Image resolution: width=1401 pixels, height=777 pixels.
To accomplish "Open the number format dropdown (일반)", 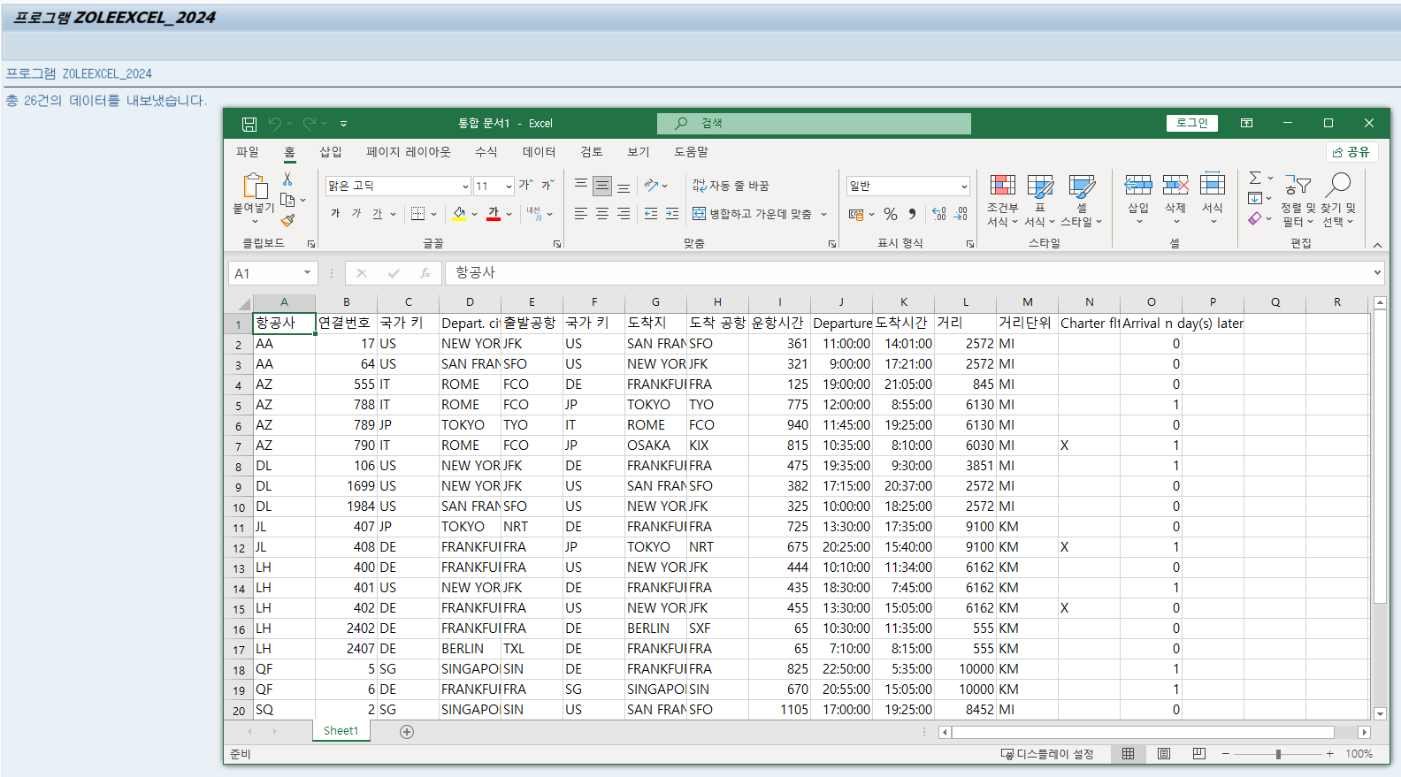I will [x=964, y=187].
